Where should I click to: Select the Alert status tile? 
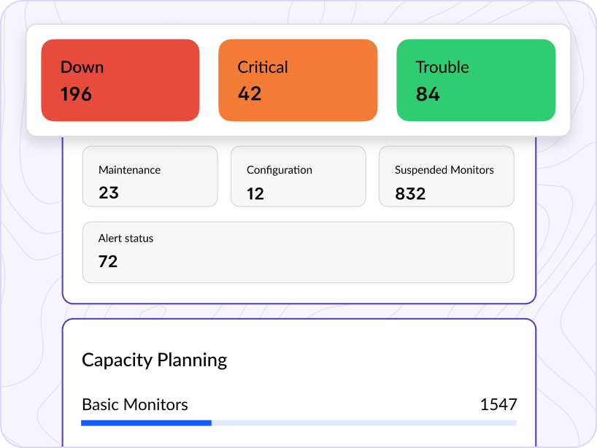pos(298,252)
